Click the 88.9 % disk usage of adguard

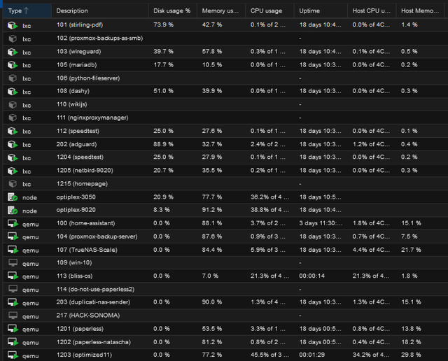163,144
